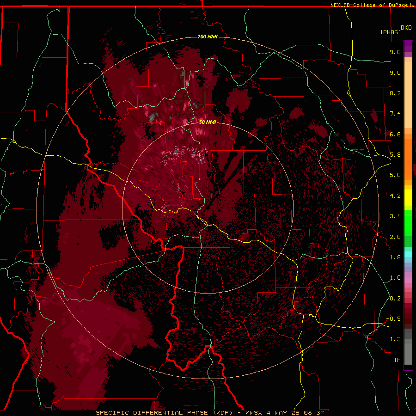Click the DKD label above the color scale

[x=406, y=28]
